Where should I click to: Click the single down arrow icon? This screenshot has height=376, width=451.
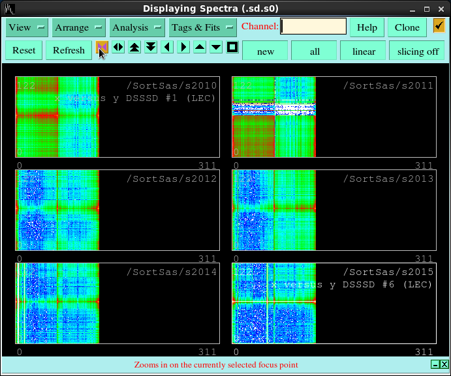click(216, 47)
